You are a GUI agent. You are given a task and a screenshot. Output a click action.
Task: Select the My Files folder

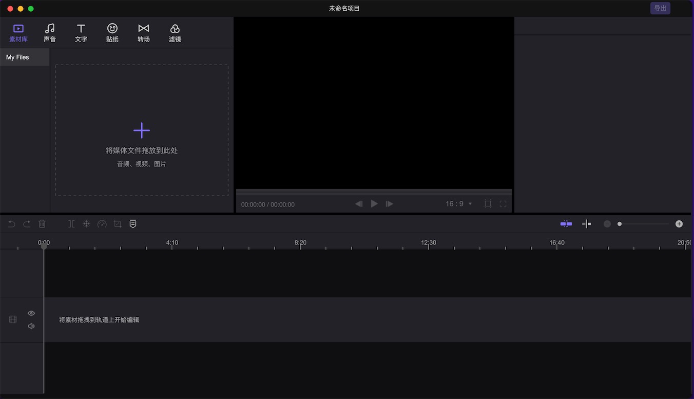coord(25,57)
